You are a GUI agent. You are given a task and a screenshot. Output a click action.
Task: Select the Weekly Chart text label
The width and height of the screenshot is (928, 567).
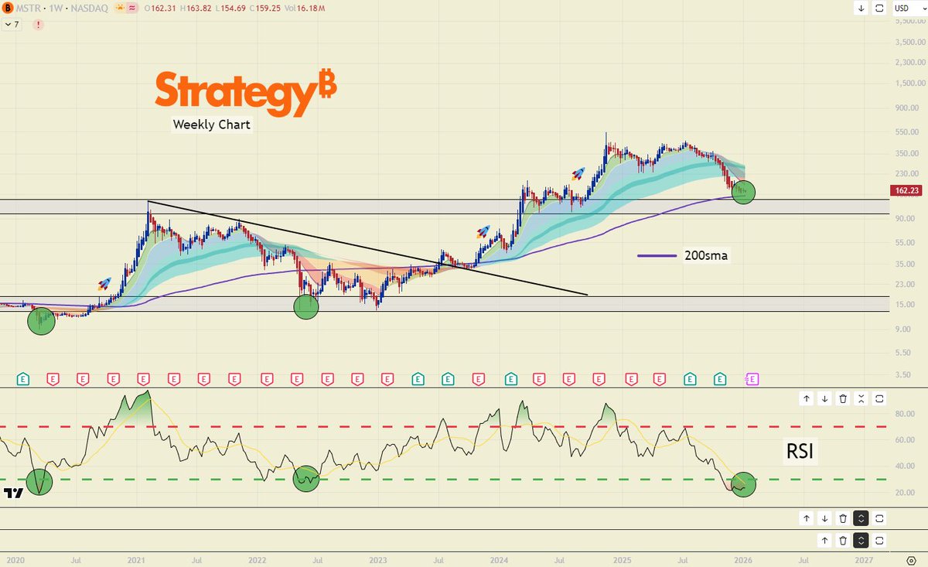coord(212,124)
